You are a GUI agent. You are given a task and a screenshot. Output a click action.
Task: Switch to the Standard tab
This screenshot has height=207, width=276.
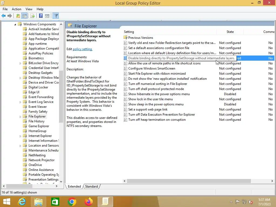coord(91,187)
